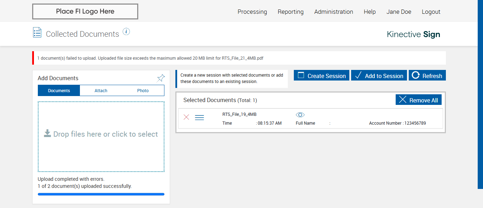Click the blue upload progress bar
The width and height of the screenshot is (483, 208).
[x=101, y=194]
